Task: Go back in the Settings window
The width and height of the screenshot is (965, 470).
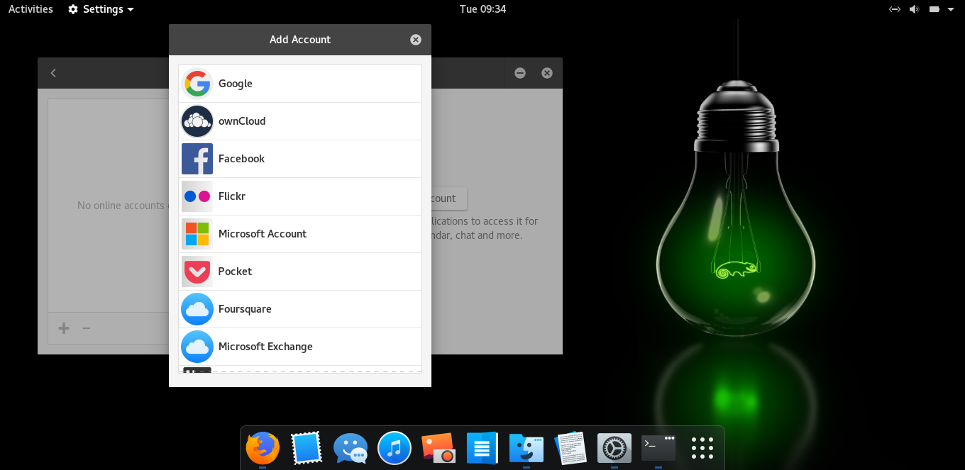Action: [x=53, y=73]
